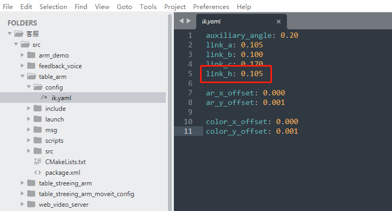Open the Goto menu
392x211 pixels.
(124, 7)
